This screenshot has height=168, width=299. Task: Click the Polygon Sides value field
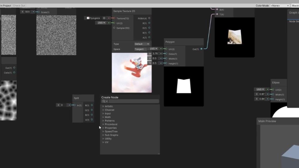click(x=155, y=54)
